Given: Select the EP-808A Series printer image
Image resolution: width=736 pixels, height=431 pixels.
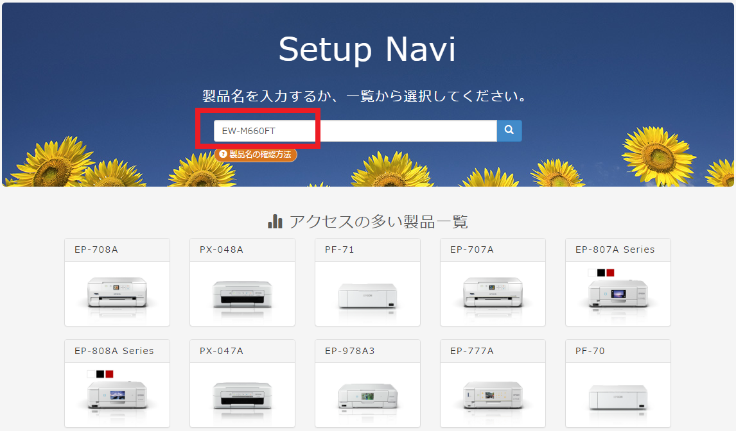Looking at the screenshot, I should click(117, 396).
